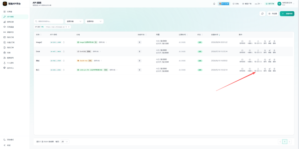Viewport: 299px width, 149px height.
Task: Edit the 测试 key
Action: (270, 60)
